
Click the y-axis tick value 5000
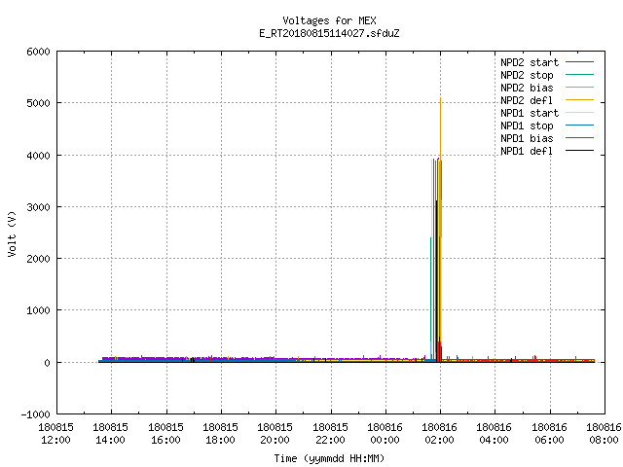tap(38, 104)
